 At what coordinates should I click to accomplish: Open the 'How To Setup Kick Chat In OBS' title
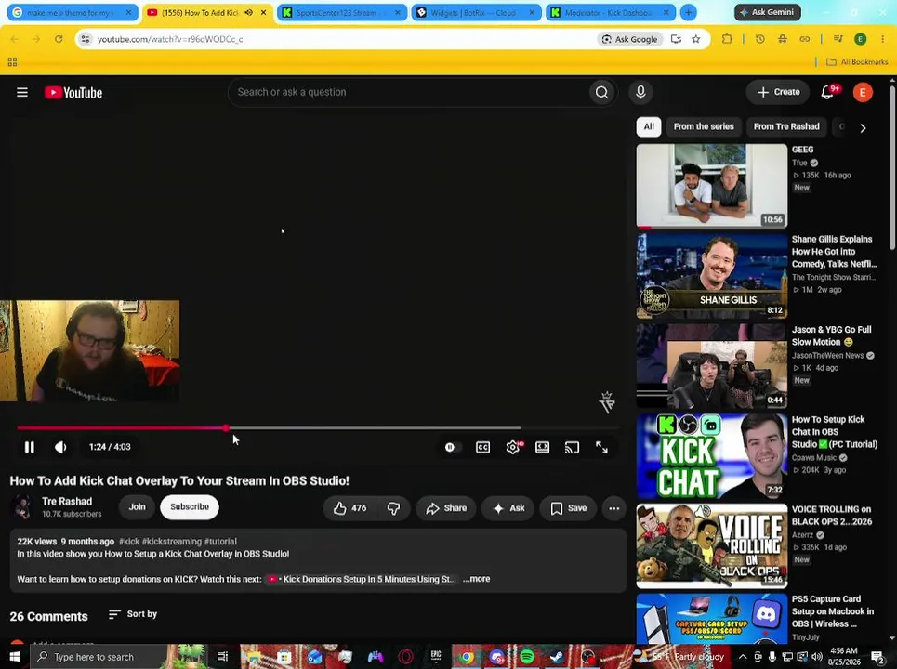[x=834, y=432]
